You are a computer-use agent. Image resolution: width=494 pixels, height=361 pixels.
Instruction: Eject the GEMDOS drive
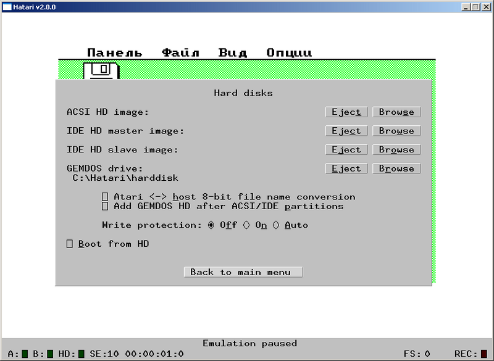pyautogui.click(x=346, y=168)
